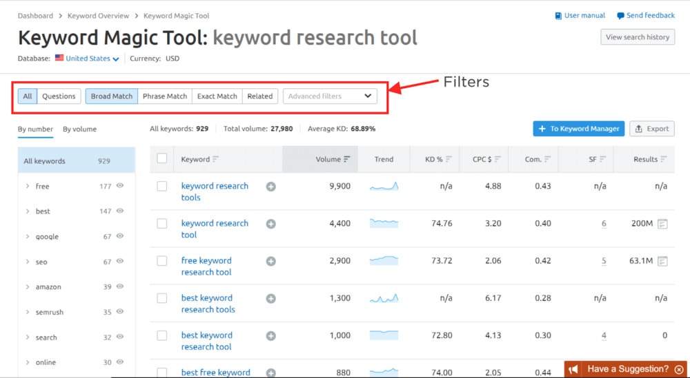The width and height of the screenshot is (690, 378).
Task: Select the All keywords group row
Action: [77, 160]
